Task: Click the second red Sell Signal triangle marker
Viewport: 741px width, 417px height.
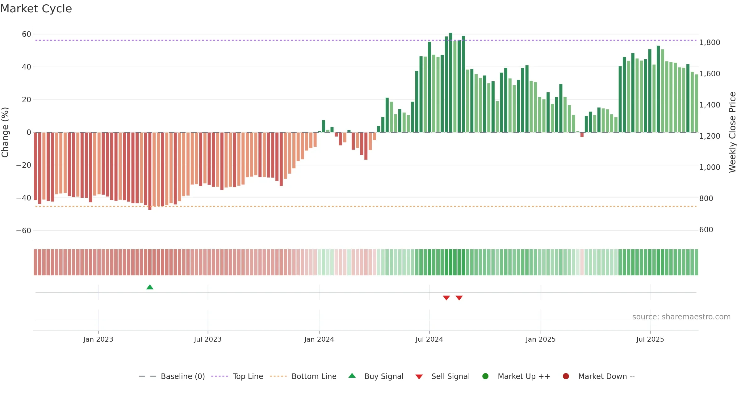Action: (459, 298)
